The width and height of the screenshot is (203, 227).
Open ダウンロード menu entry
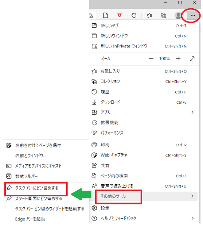[144, 102]
